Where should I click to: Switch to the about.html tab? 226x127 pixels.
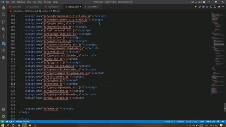34,7
